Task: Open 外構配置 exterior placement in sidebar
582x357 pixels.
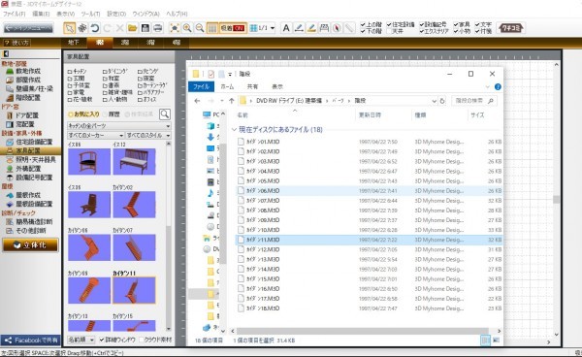Action: point(23,169)
